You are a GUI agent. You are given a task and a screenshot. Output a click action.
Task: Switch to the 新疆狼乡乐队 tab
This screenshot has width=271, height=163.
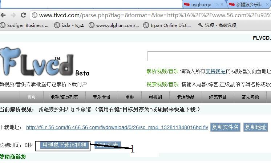(x=248, y=4)
